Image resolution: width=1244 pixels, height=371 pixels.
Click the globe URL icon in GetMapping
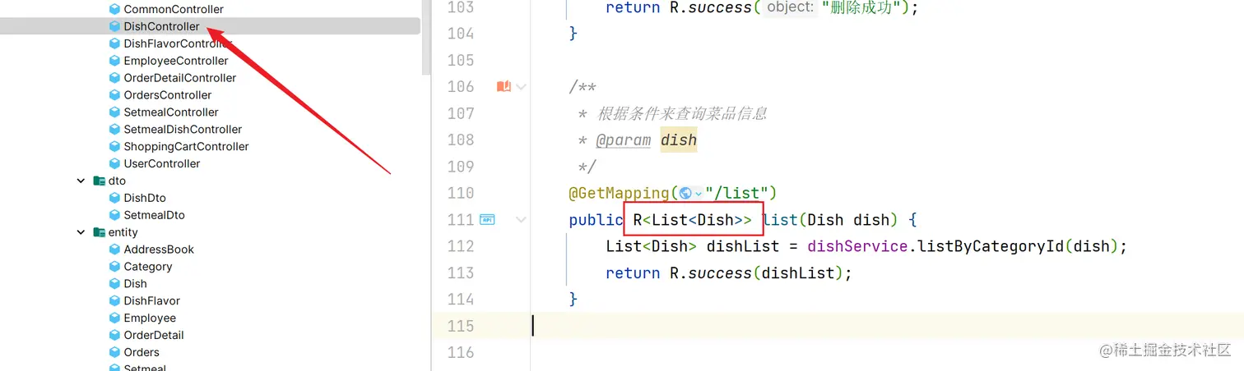point(685,194)
